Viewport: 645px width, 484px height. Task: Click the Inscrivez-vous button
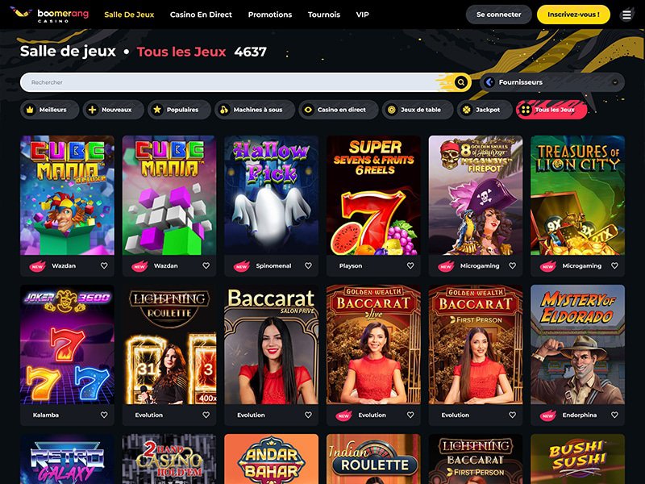pyautogui.click(x=573, y=15)
